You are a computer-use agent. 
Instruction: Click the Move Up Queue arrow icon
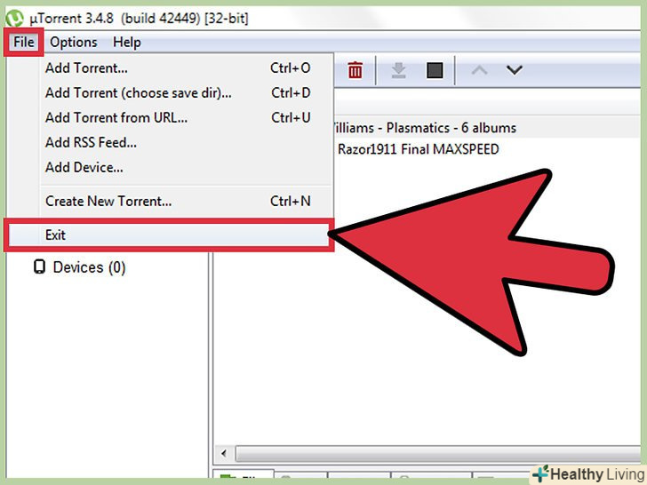pyautogui.click(x=479, y=70)
